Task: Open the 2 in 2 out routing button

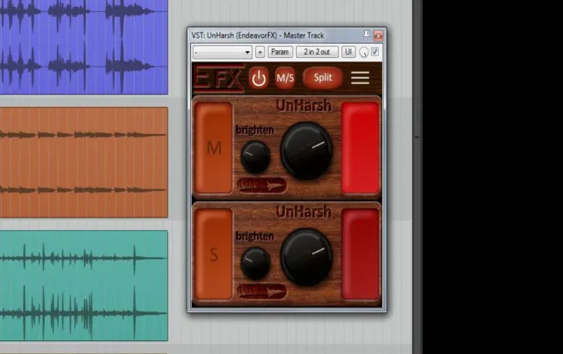Action: 317,52
